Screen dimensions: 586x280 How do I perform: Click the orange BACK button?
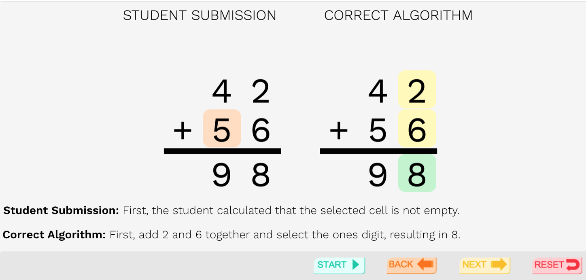(x=411, y=265)
